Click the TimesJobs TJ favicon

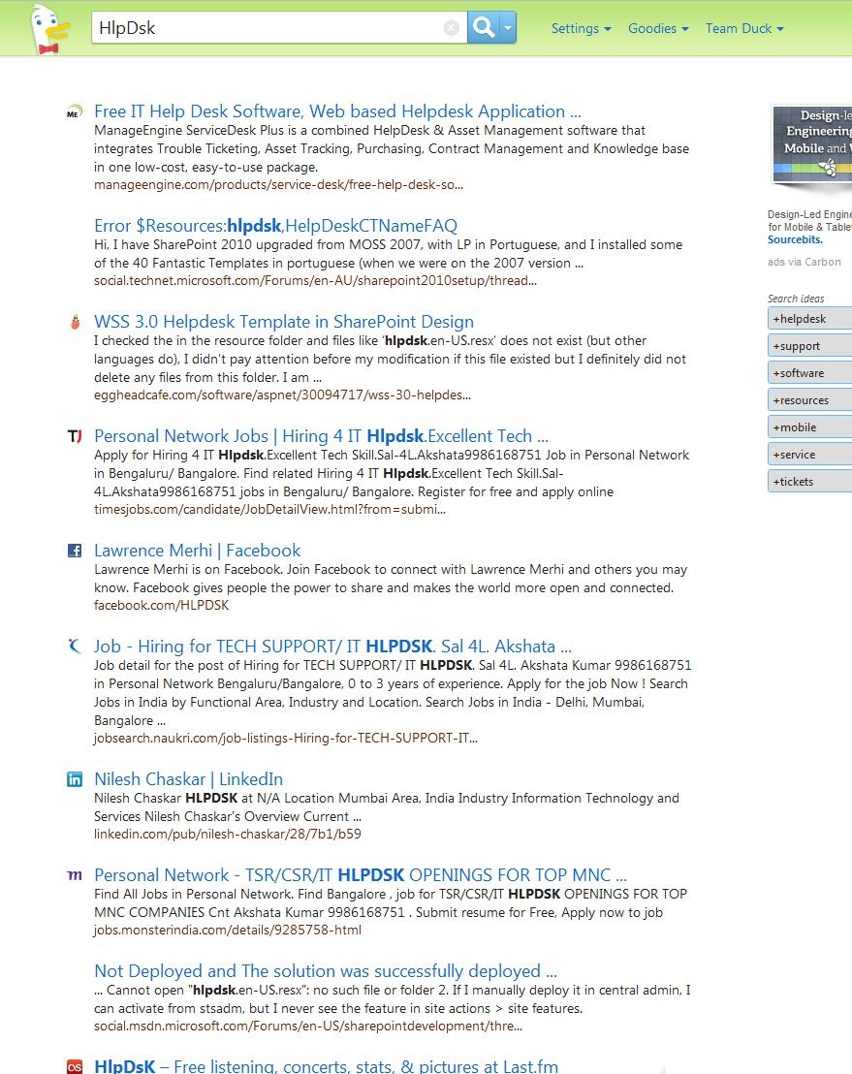75,436
